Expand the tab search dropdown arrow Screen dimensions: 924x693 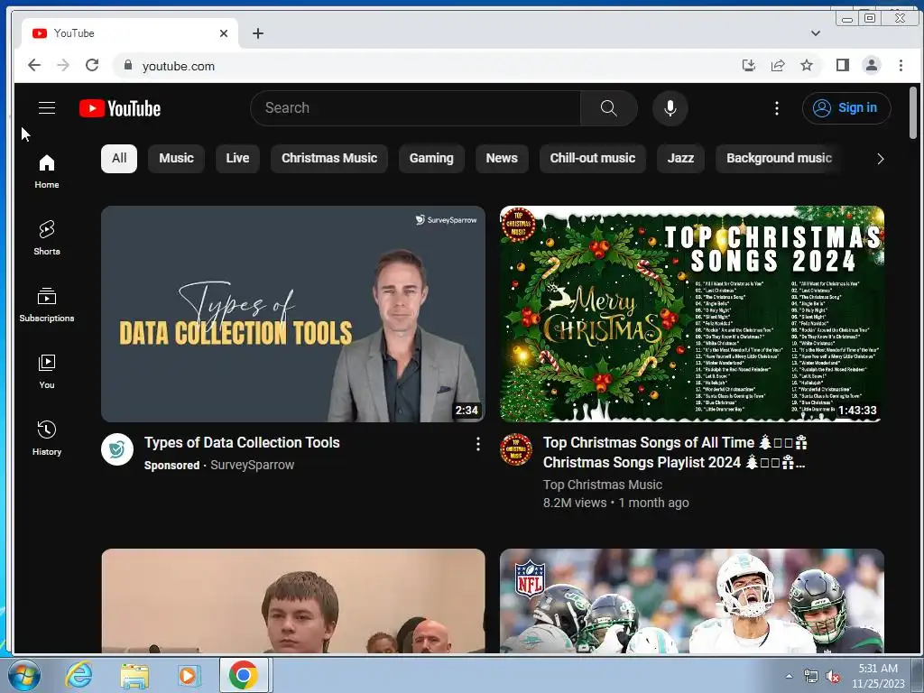(816, 33)
